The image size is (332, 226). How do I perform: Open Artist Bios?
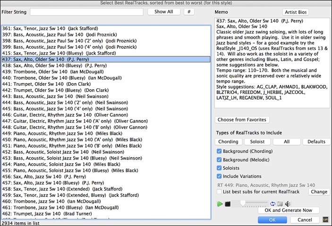295,12
